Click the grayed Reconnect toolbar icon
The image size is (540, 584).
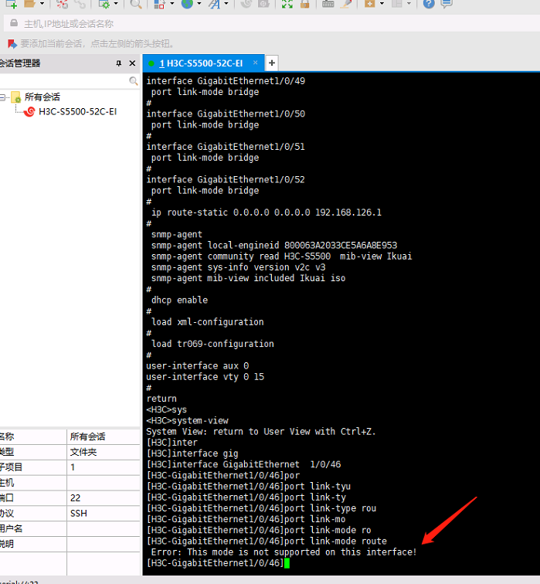80,4
